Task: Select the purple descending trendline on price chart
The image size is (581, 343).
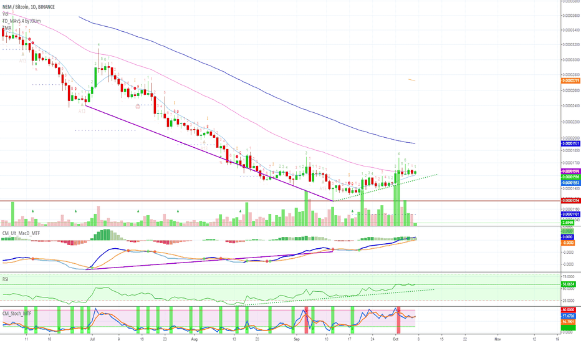Action: [x=209, y=153]
